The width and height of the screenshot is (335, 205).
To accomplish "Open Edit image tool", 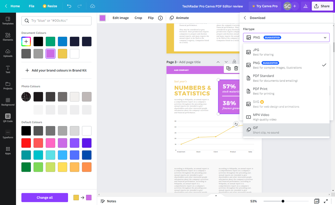I will 121,18.
